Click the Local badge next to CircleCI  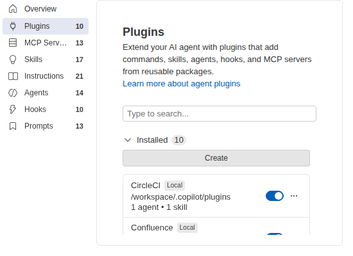(x=175, y=186)
